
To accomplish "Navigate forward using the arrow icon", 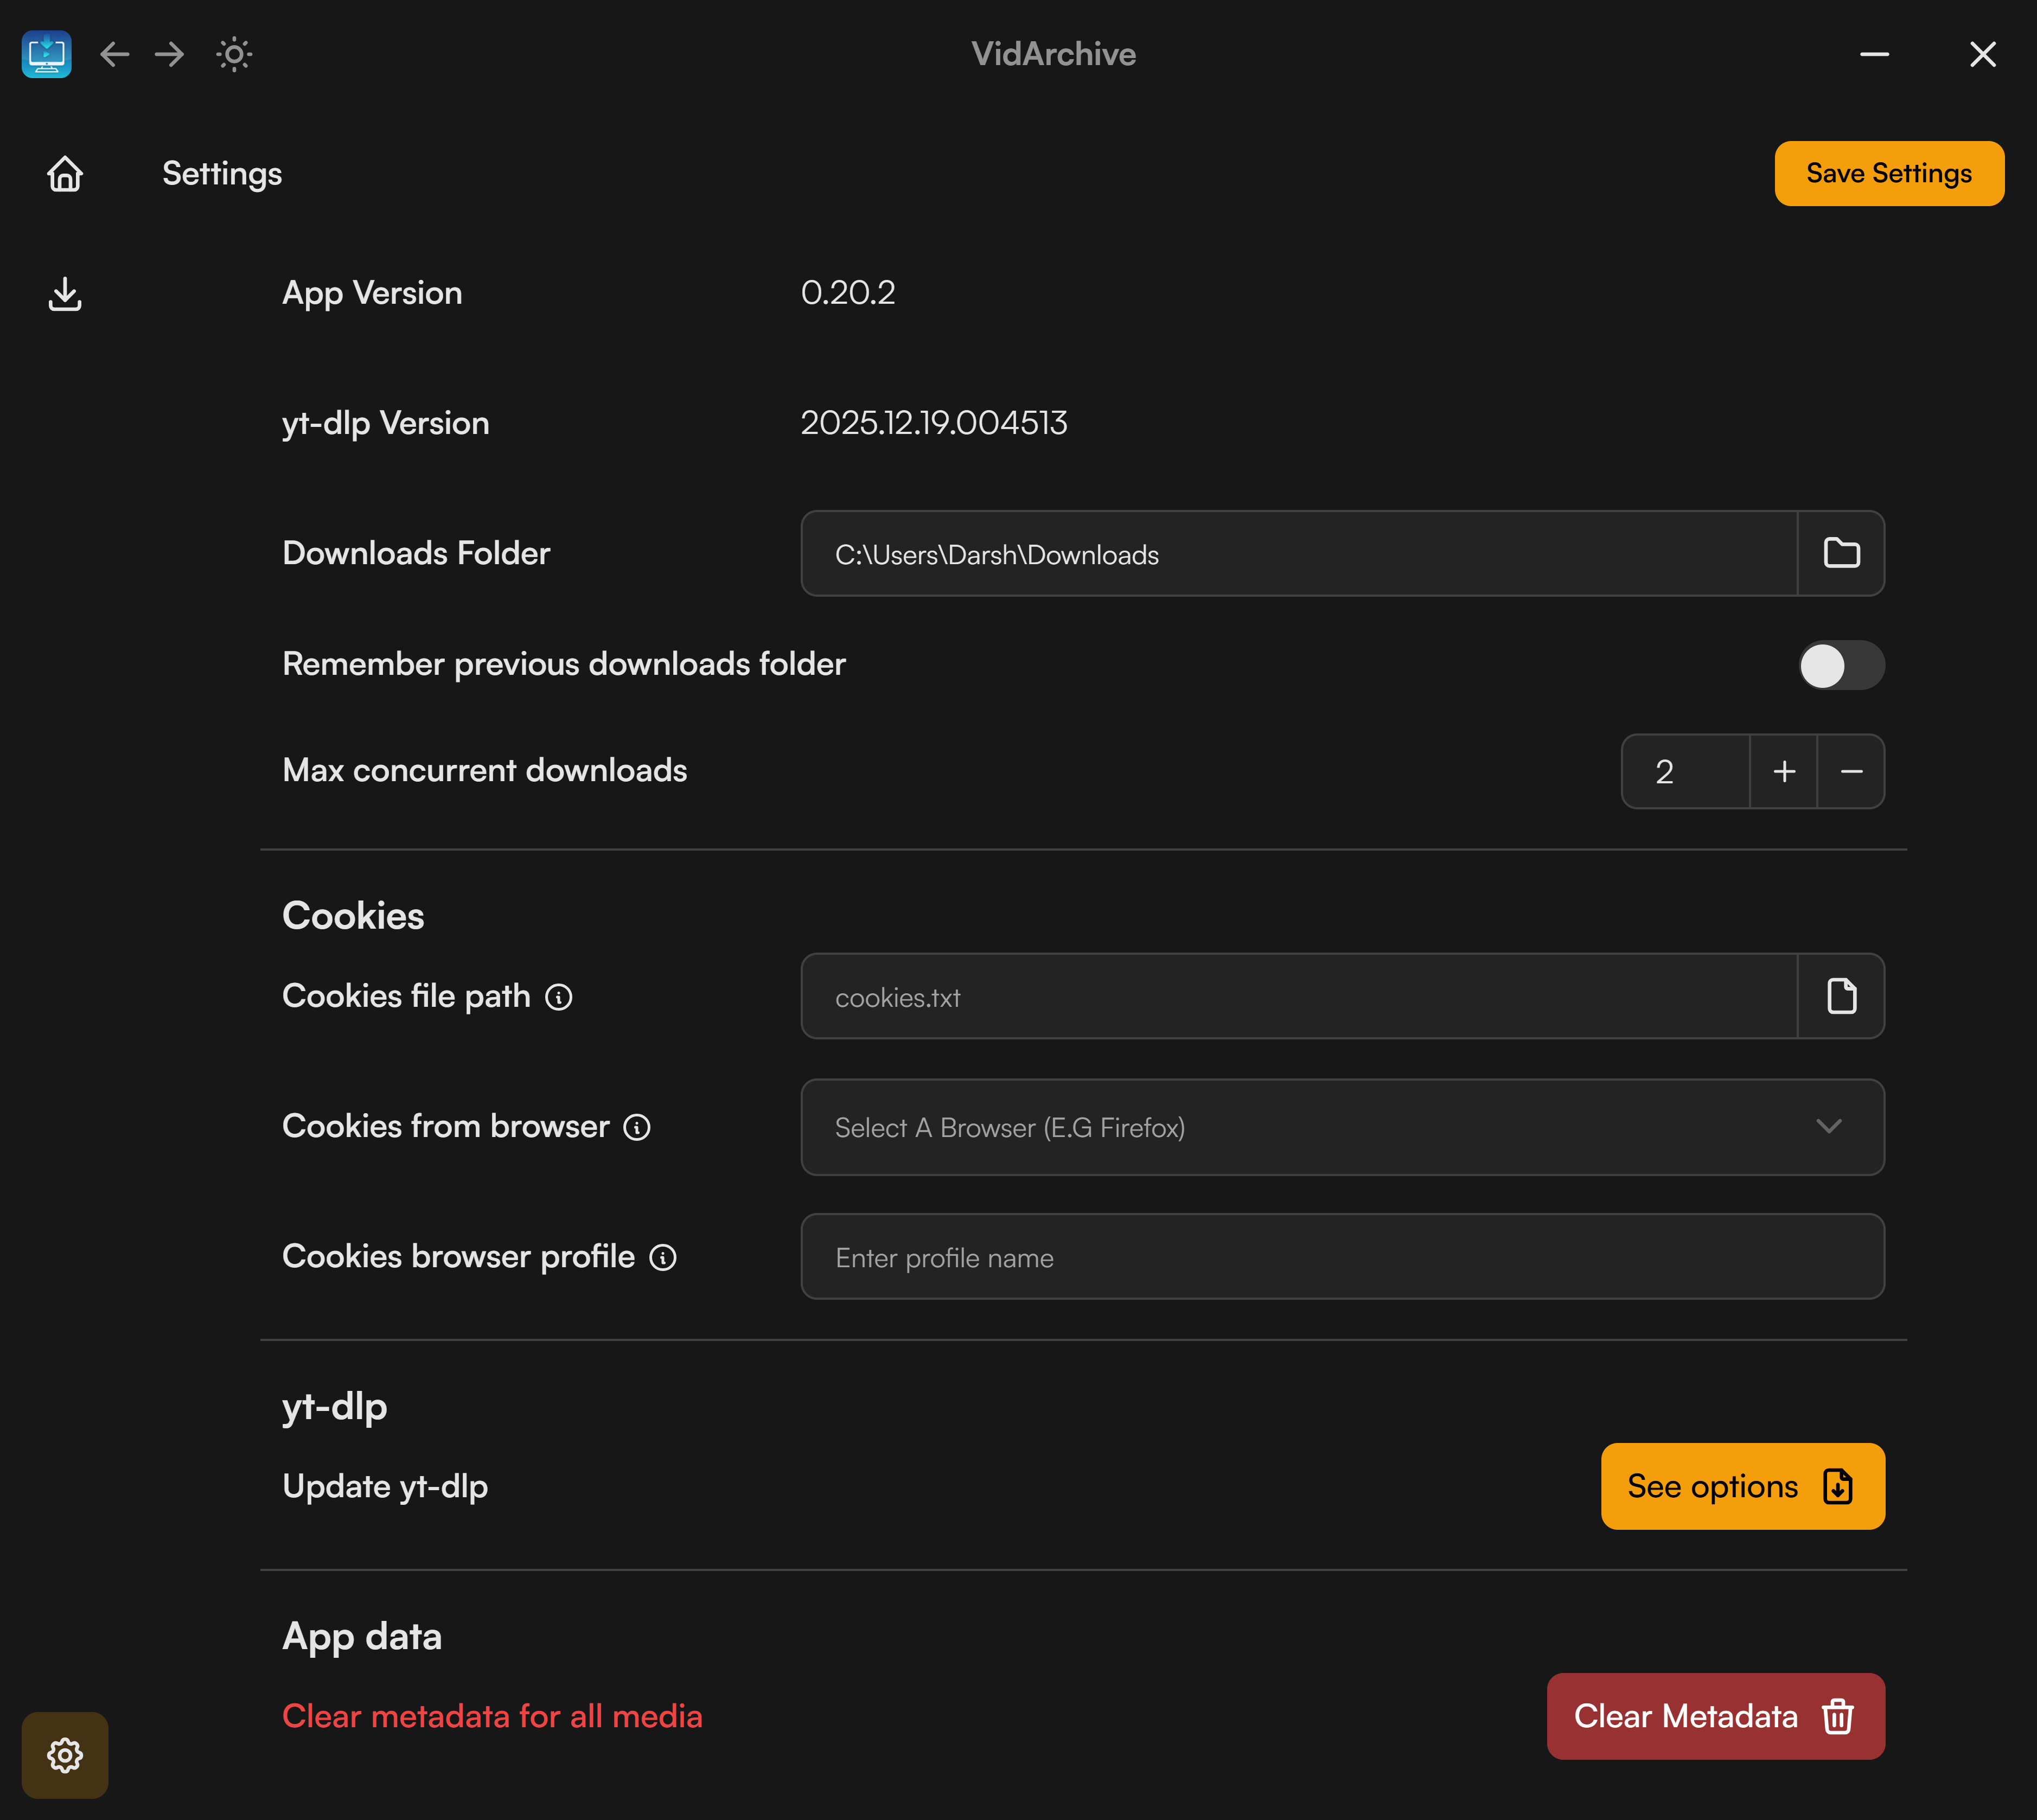I will click(x=168, y=55).
